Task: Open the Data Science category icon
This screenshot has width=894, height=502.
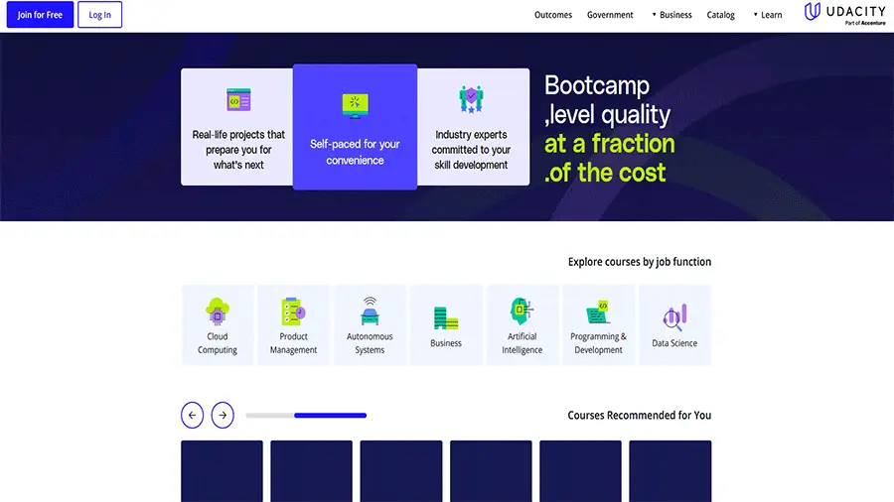Action: (x=674, y=317)
